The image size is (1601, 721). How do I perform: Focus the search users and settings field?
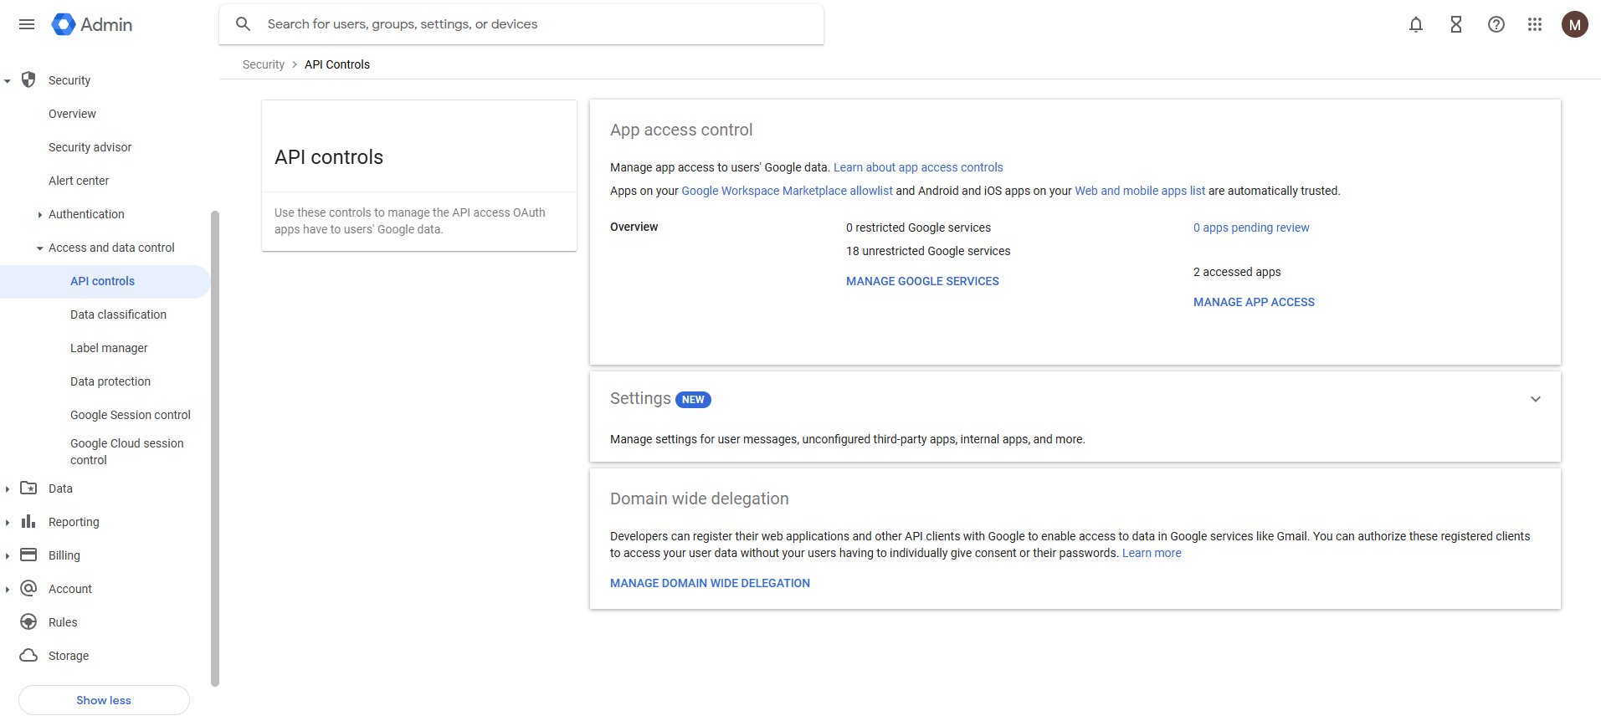521,24
